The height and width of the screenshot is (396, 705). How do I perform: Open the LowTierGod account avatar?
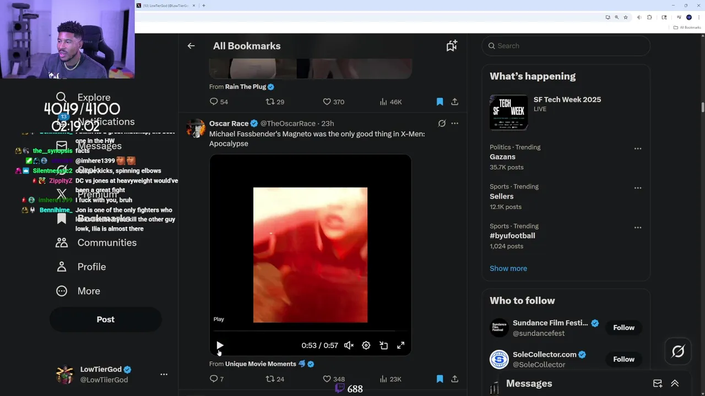(x=65, y=375)
